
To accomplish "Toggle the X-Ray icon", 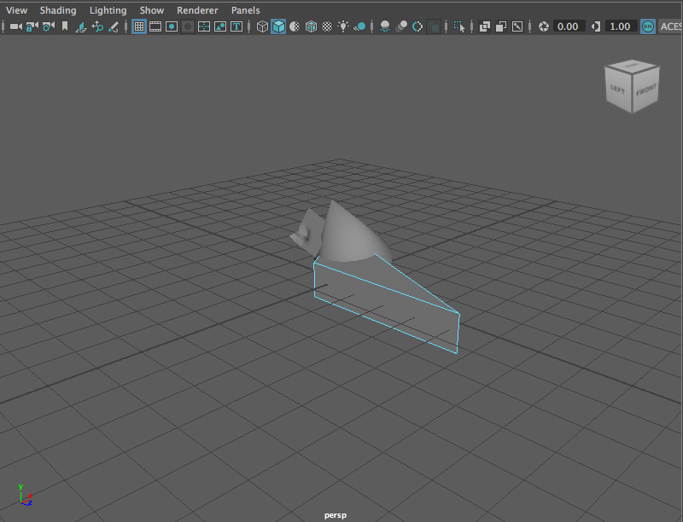I will click(x=484, y=26).
